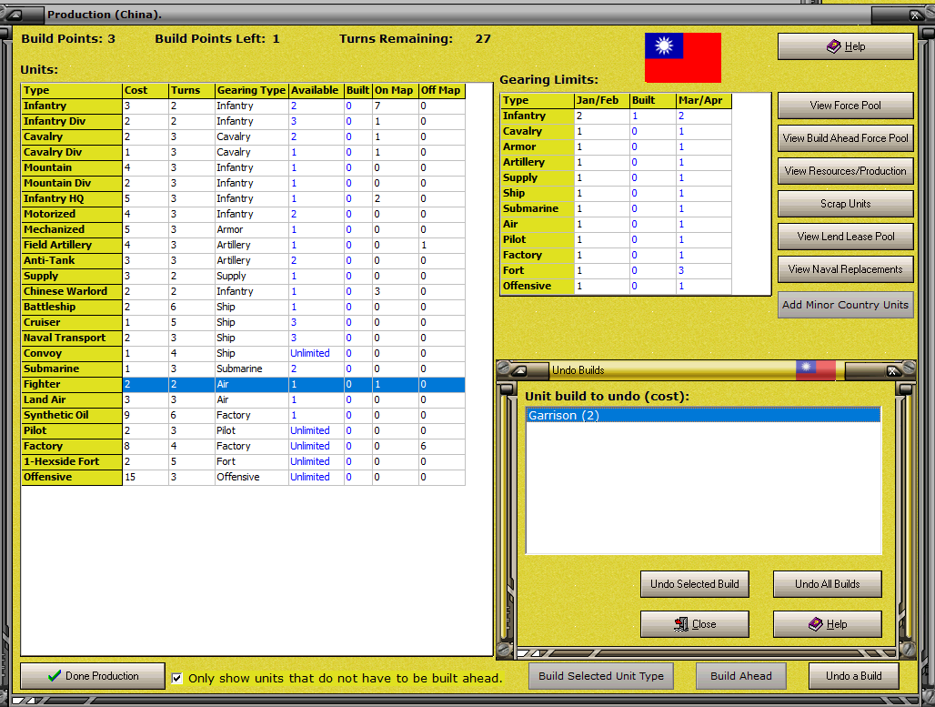Open Help in the Production window

coord(846,46)
